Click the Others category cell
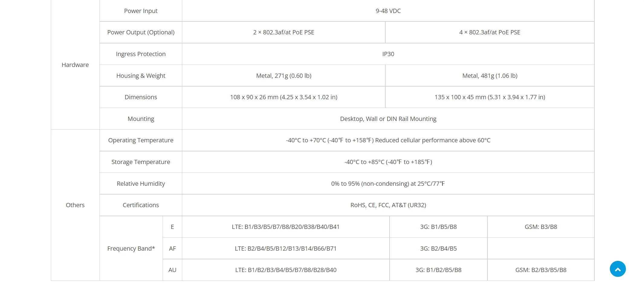The height and width of the screenshot is (288, 644). click(x=75, y=205)
